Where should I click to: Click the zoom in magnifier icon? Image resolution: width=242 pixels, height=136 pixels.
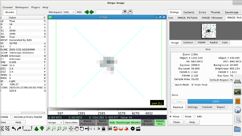pos(48,129)
